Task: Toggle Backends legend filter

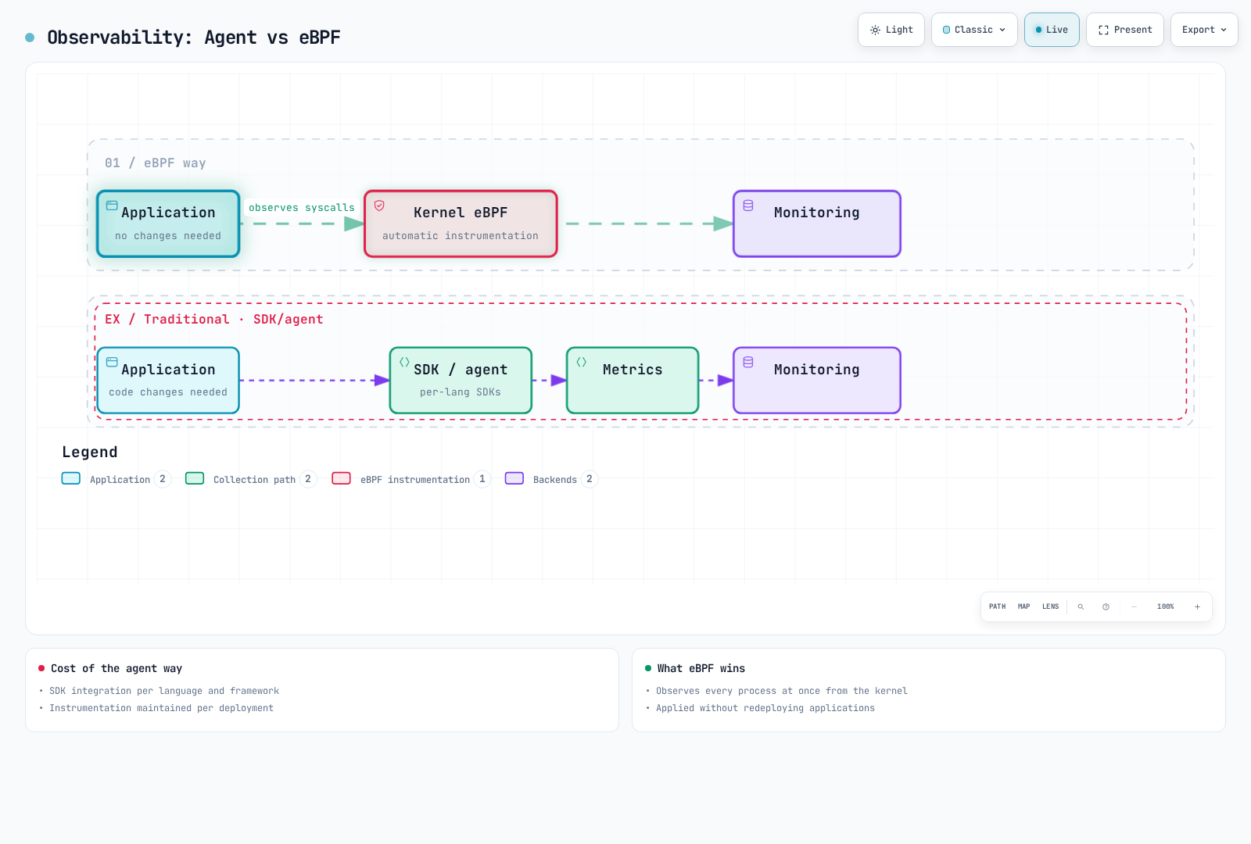Action: click(x=551, y=479)
